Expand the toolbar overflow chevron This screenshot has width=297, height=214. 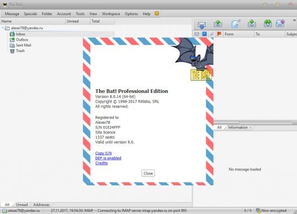[294, 21]
